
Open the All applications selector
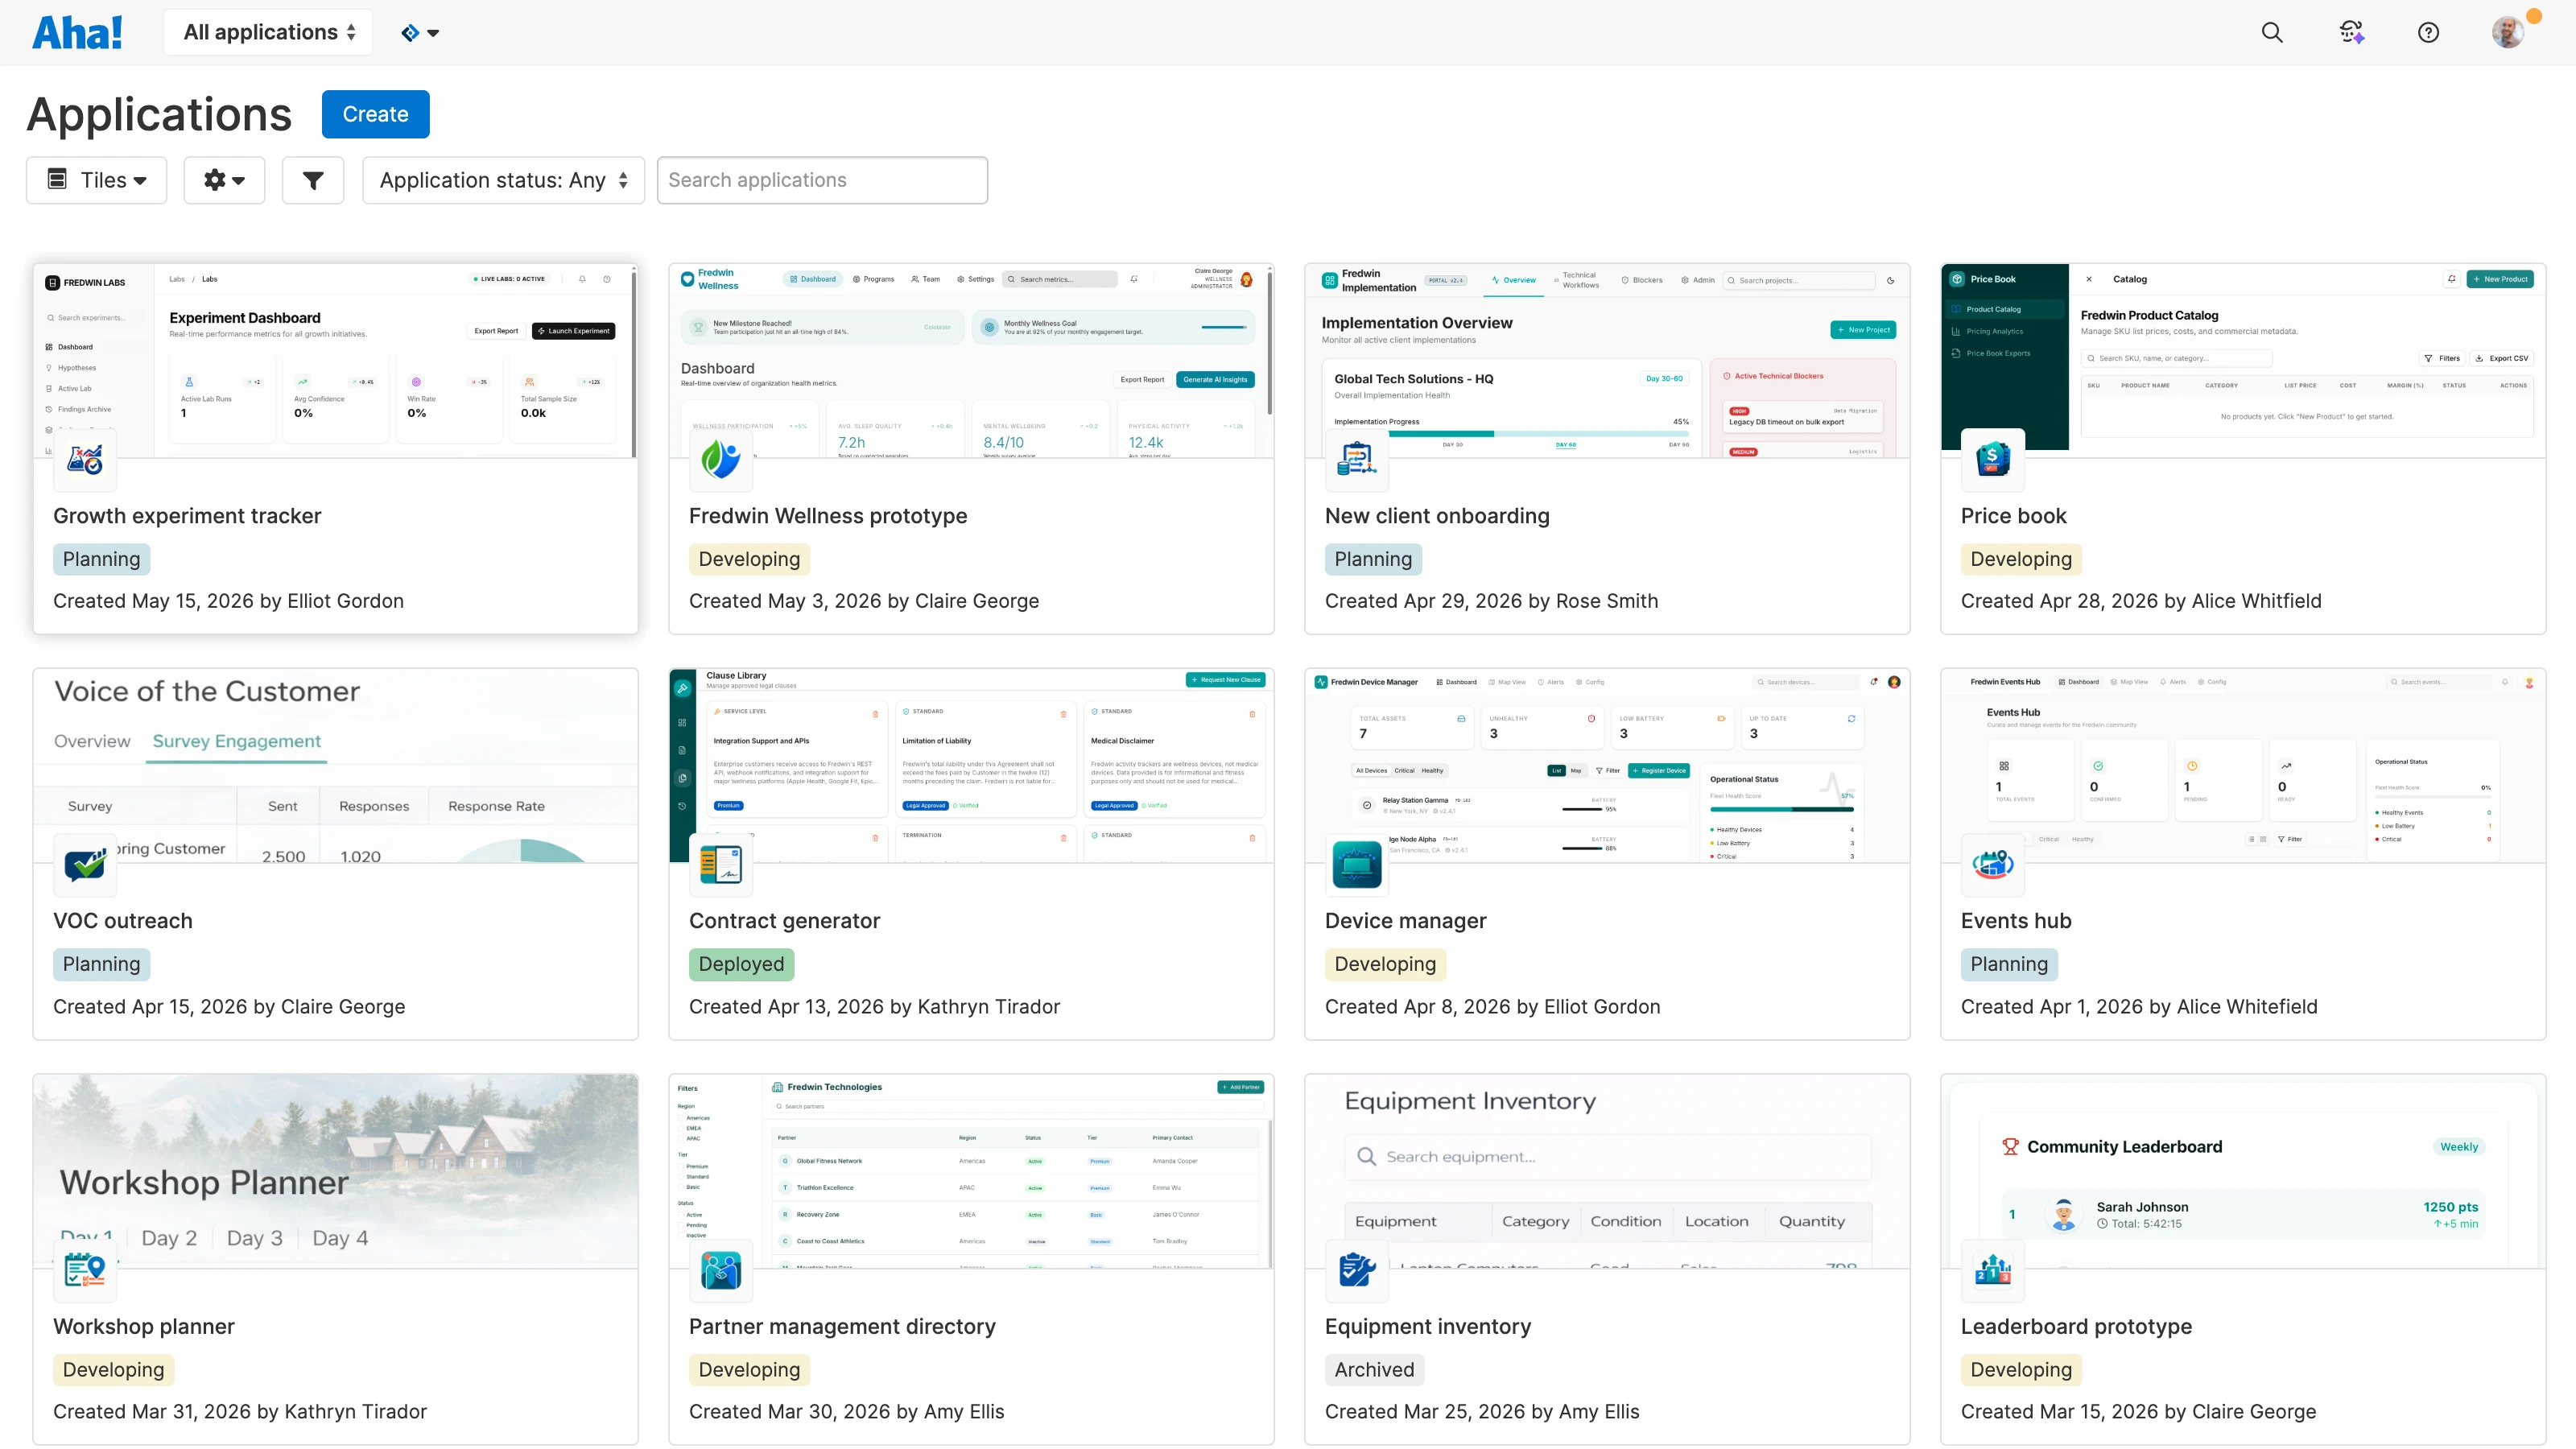267,31
